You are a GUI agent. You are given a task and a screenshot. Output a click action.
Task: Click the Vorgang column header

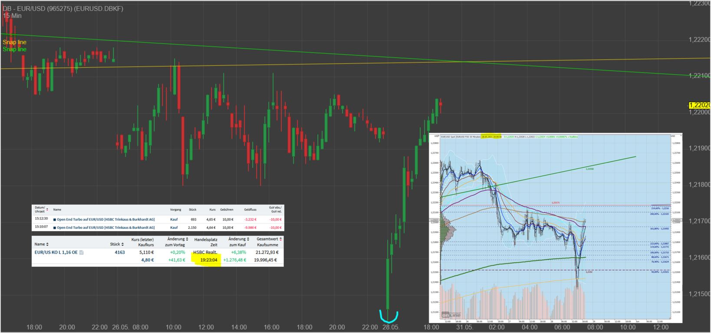175,209
